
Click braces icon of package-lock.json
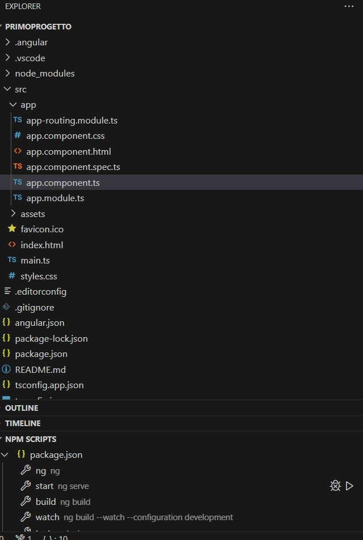[6, 338]
